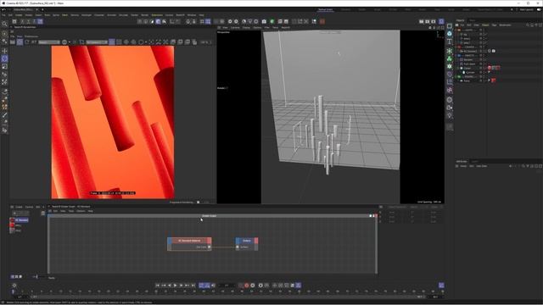Open the MoGraph menu
Viewport: 543px width, 305px height.
(87, 15)
